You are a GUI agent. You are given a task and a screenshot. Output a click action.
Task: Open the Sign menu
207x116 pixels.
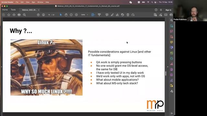point(33,2)
